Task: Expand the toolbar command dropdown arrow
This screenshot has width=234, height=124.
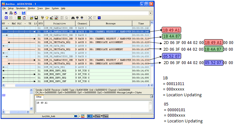Action: [150, 13]
